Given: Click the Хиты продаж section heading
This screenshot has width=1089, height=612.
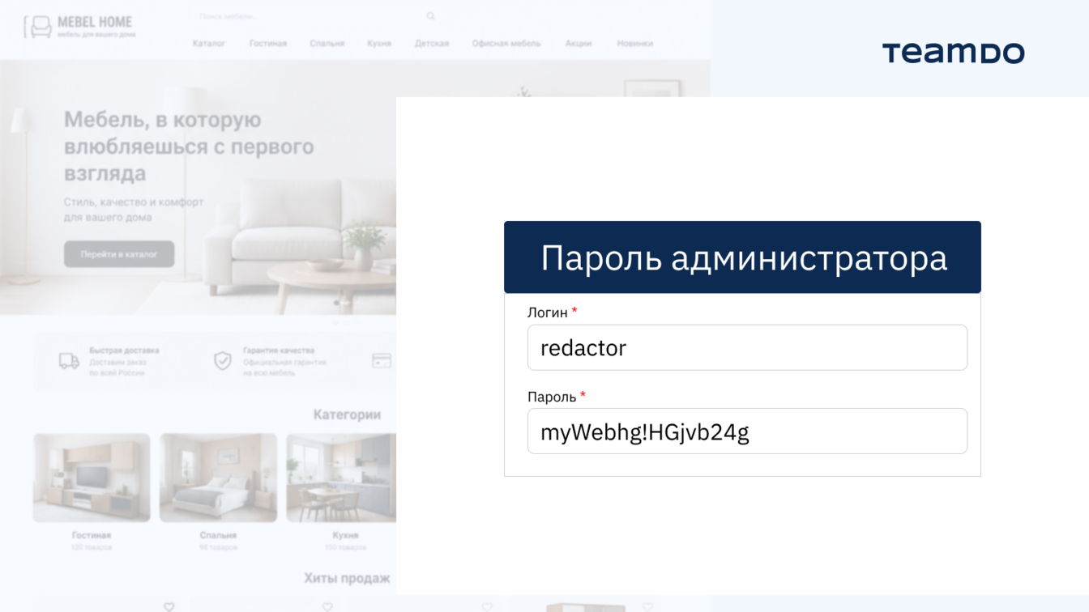Looking at the screenshot, I should [347, 578].
